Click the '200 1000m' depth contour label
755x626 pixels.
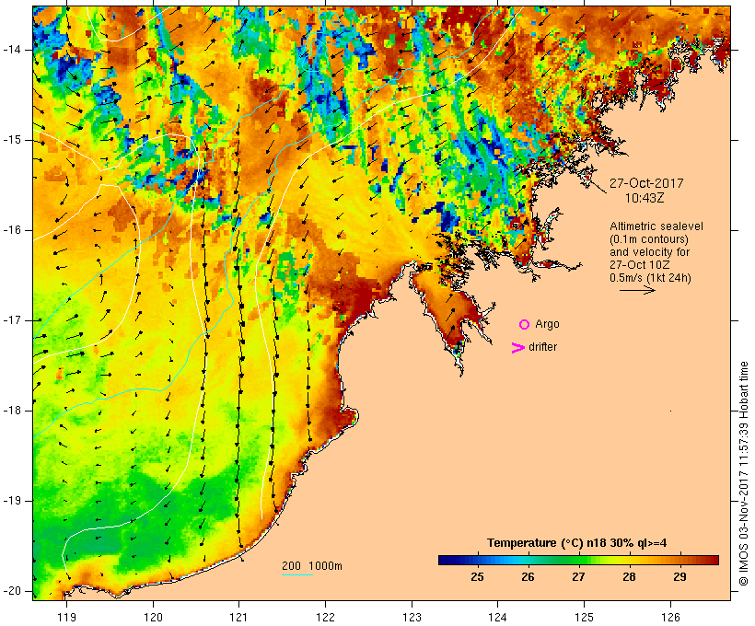(312, 566)
